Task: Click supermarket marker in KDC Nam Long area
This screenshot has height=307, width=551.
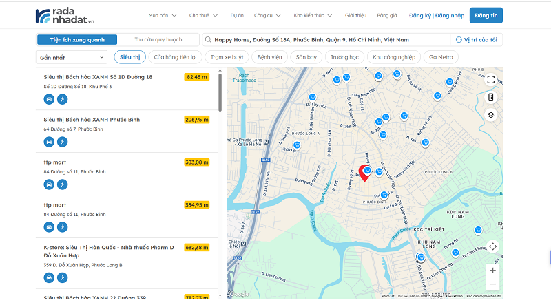Action: [478, 230]
